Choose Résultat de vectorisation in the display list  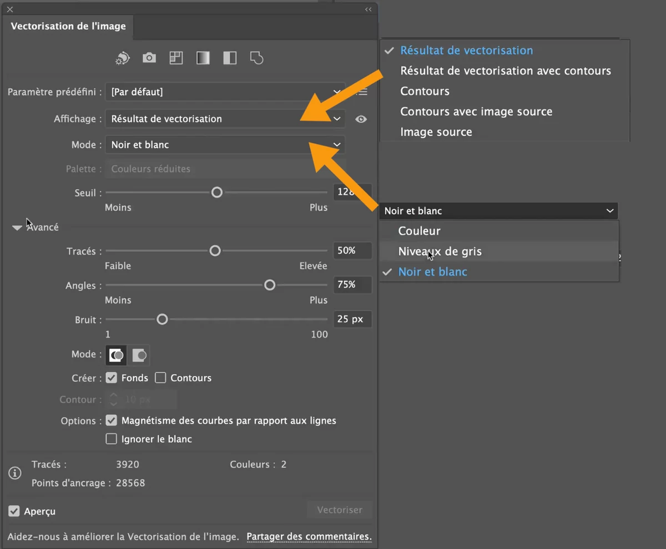[467, 50]
